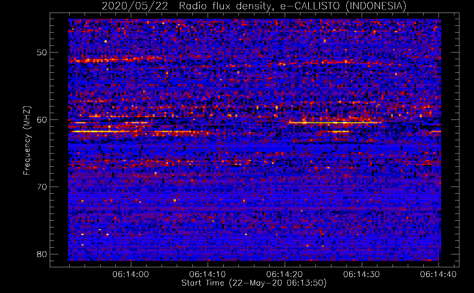The width and height of the screenshot is (474, 293).
Task: Click the Start Time axis label
Action: pyautogui.click(x=254, y=283)
